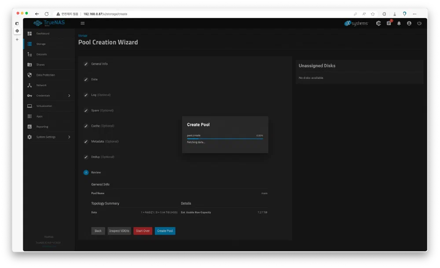Click the Datasets tree icon
Screen dimensions: 440x268
(29, 55)
